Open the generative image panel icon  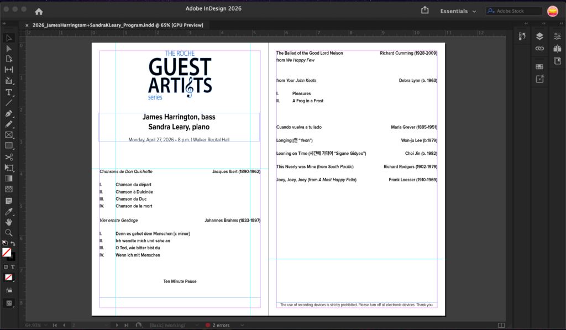[x=539, y=79]
